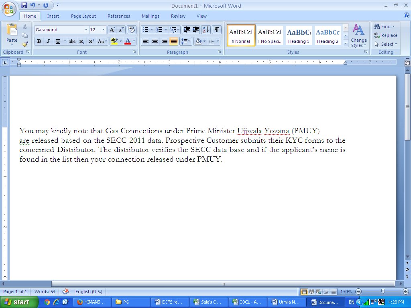Open the Line Spacing dropdown
The image size is (411, 308).
185,41
